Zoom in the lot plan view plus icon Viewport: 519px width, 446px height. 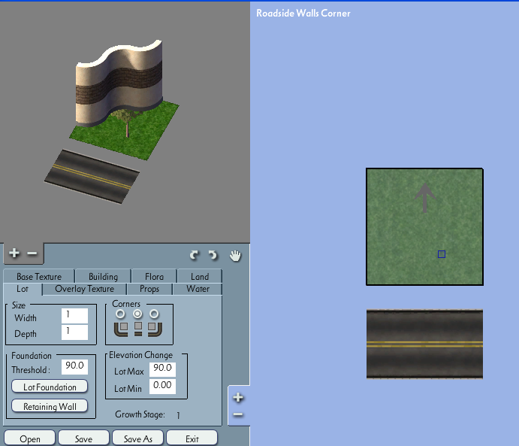(238, 398)
